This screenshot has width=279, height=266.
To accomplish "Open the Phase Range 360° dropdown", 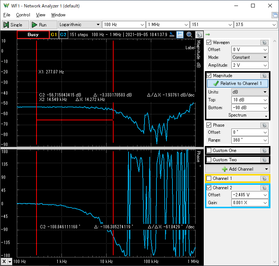I will [x=250, y=140].
